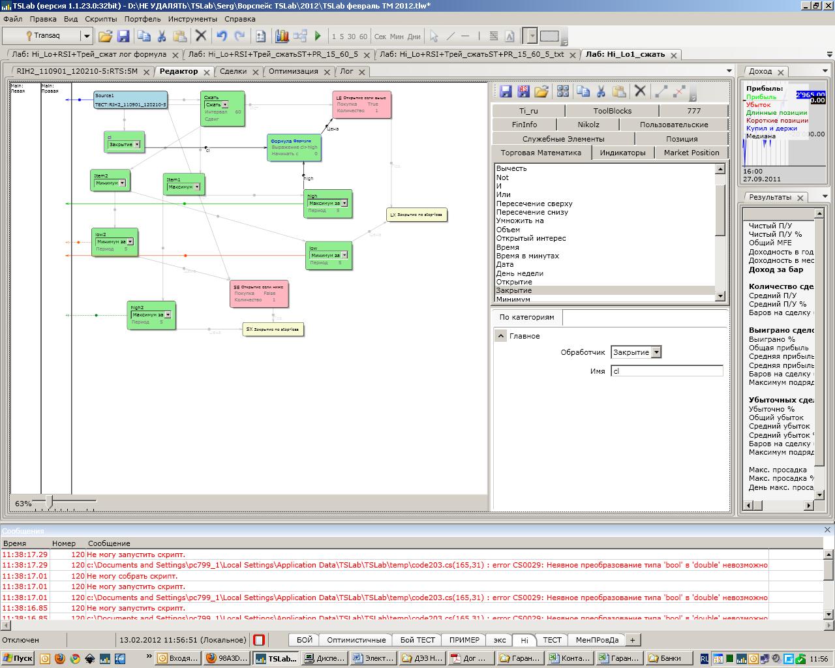Click the 'Имя' text field containing cl

click(667, 371)
